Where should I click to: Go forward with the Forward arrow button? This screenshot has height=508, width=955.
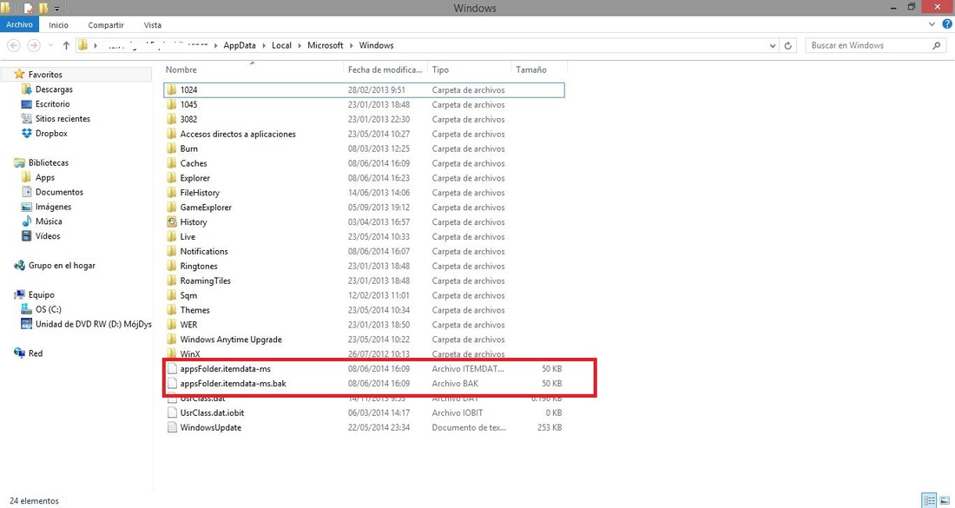(34, 46)
